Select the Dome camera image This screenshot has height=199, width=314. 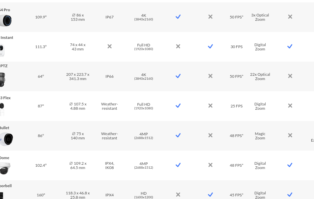pos(5,168)
